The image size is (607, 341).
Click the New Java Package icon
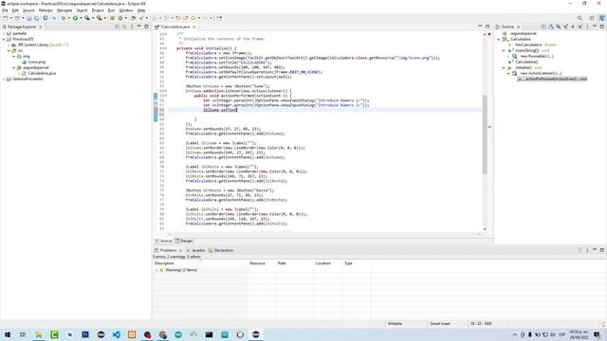(112, 18)
